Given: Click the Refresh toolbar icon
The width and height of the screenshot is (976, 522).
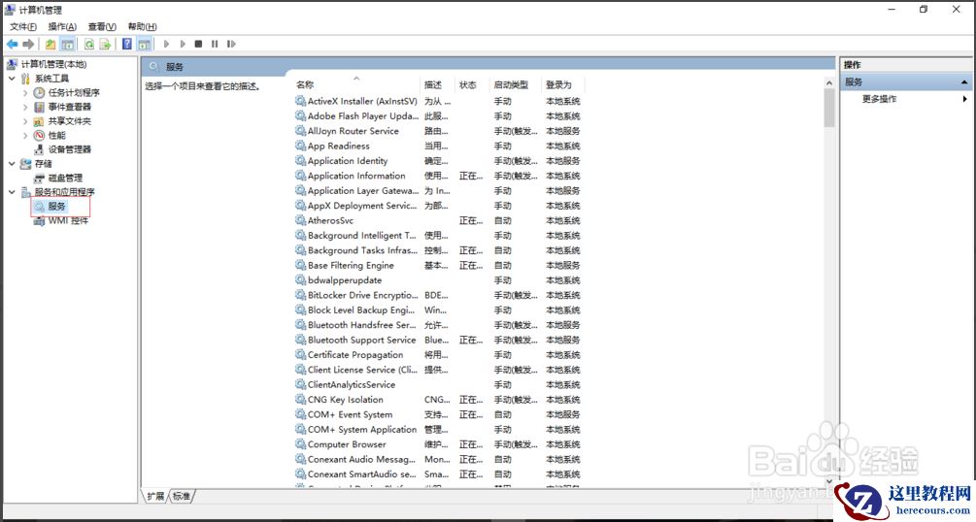Looking at the screenshot, I should tap(89, 44).
